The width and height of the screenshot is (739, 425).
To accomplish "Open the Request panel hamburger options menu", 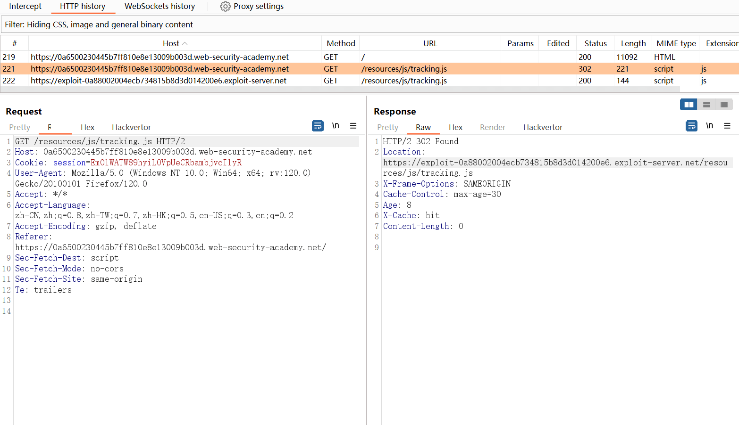I will click(353, 126).
